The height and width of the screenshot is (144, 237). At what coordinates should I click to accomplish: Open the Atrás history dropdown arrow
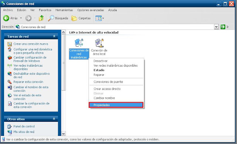[x=21, y=18]
